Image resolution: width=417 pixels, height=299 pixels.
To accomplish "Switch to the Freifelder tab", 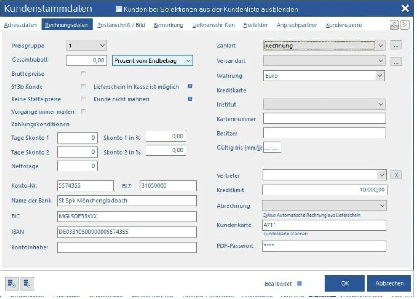I will (256, 25).
